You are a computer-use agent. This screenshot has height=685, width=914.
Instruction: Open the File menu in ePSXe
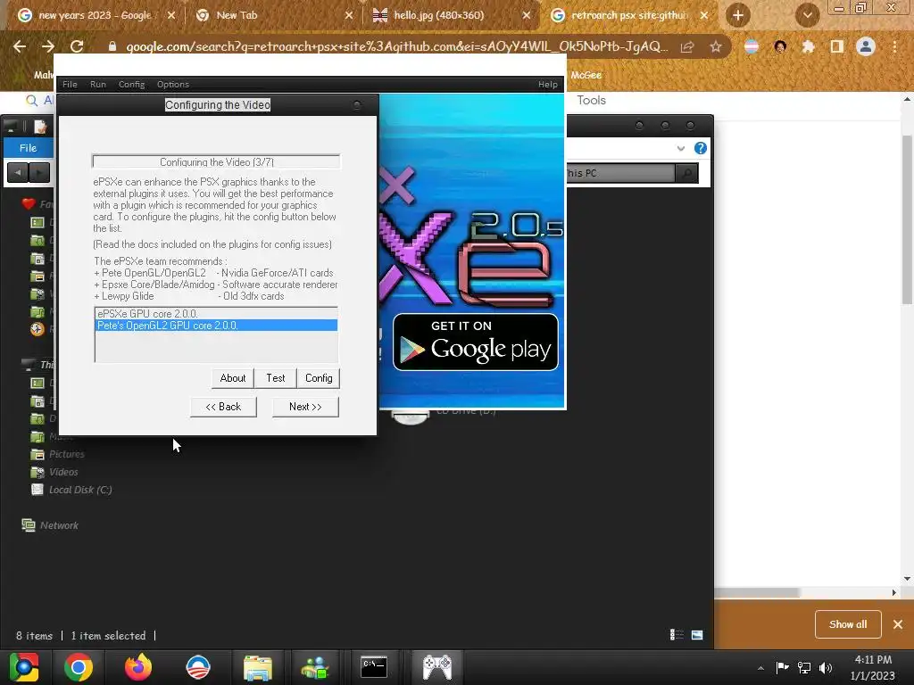(70, 85)
